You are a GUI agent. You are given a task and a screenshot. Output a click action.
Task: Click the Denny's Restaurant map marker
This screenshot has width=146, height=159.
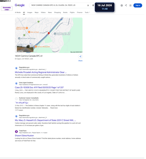point(36,46)
